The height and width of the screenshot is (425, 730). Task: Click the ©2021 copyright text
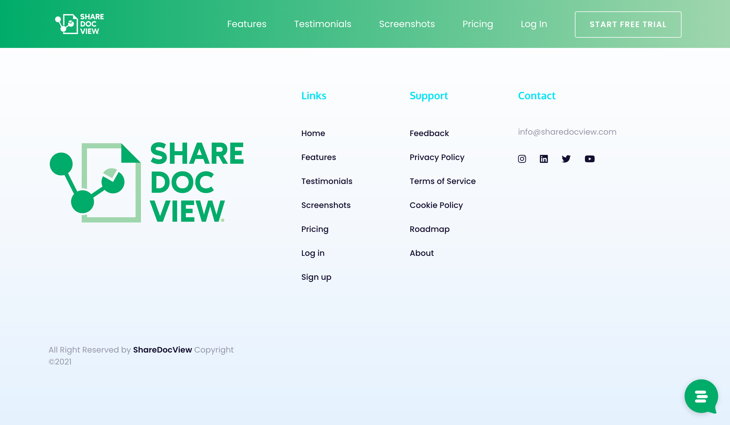tap(60, 362)
